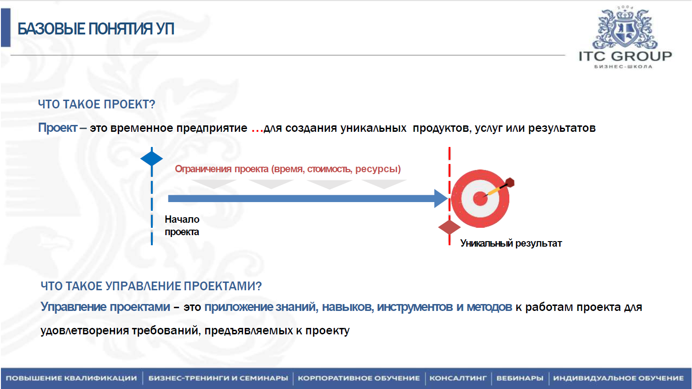692x389 pixels.
Task: Click the phrase для создания уникальных продуктов
Action: [x=367, y=128]
